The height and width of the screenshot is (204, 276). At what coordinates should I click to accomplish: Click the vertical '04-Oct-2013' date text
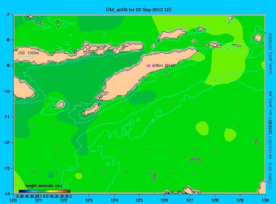pos(271,147)
